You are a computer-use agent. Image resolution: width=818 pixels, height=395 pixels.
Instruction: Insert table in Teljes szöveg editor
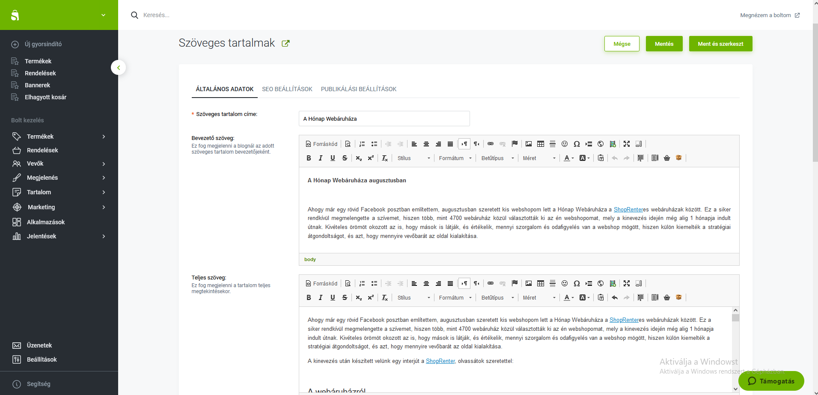(x=541, y=283)
